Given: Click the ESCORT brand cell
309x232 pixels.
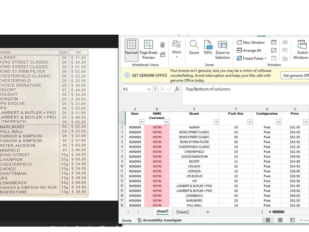Looking at the screenshot, I should [x=194, y=161].
